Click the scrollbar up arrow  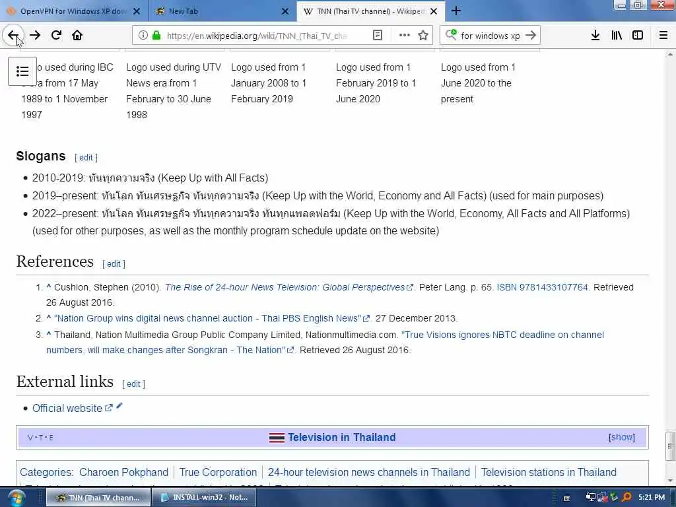click(x=670, y=54)
